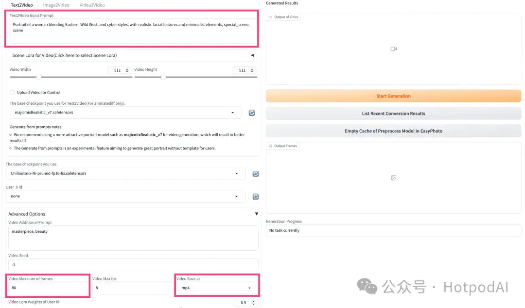Switch to the Video2Video tab

click(92, 5)
